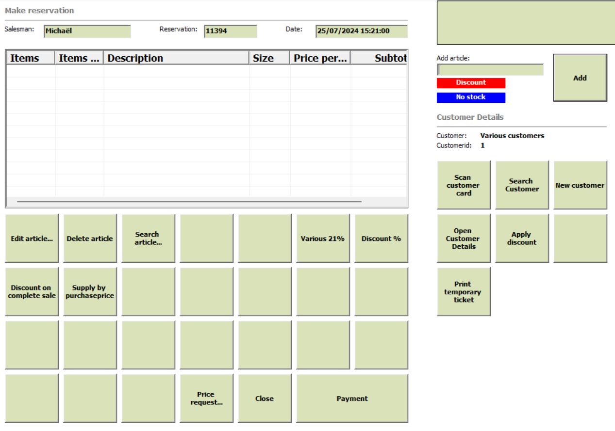Click the Date field 25/07/2024
615x431 pixels.
tap(361, 31)
